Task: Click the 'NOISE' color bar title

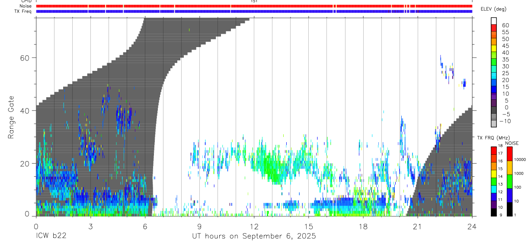Action: tap(512, 143)
